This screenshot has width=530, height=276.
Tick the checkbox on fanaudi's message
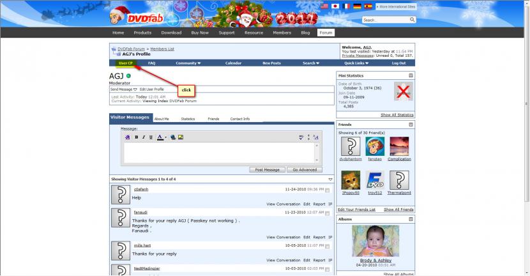point(328,212)
